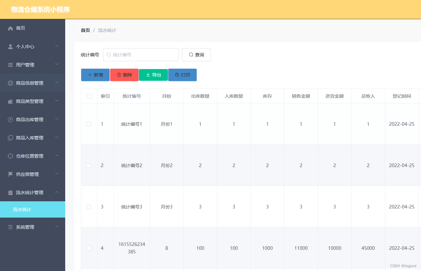Image resolution: width=421 pixels, height=271 pixels.
Task: Expand the 商品类型管理 chevron
Action: coord(57,101)
